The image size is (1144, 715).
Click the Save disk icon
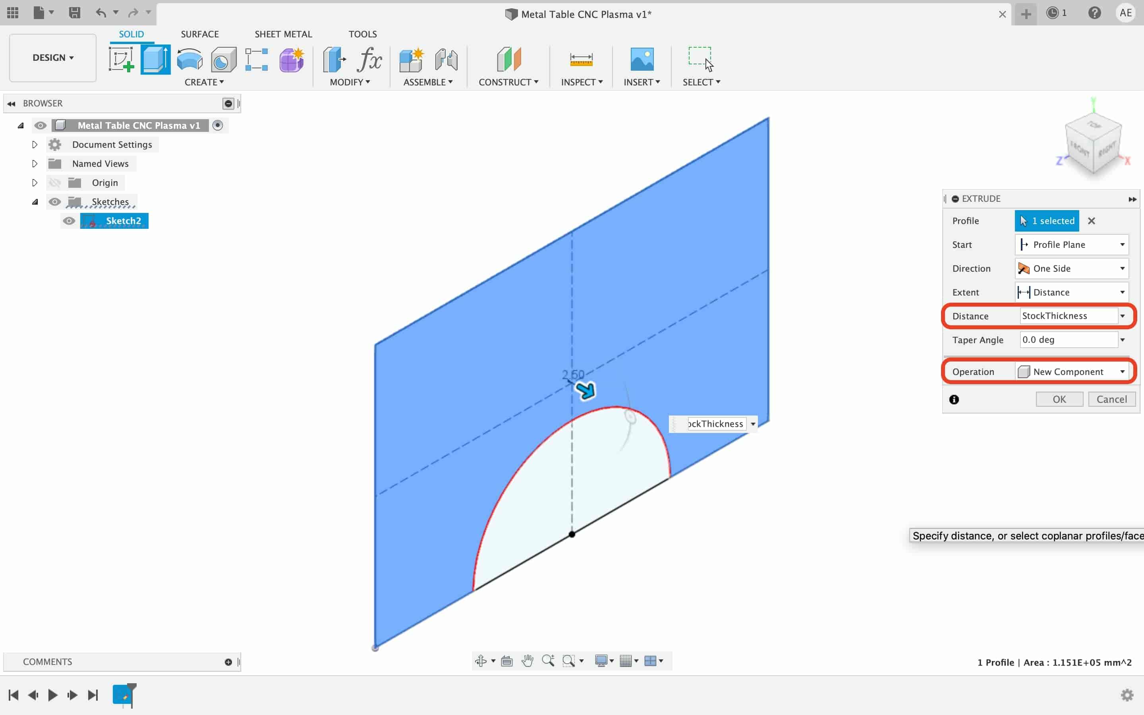click(74, 13)
